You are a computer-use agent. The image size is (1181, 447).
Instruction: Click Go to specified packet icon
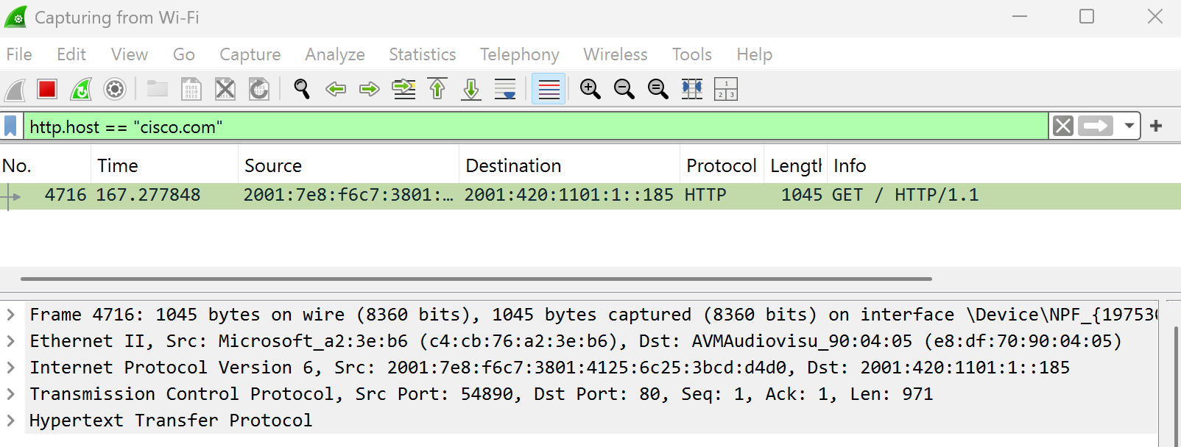click(403, 90)
